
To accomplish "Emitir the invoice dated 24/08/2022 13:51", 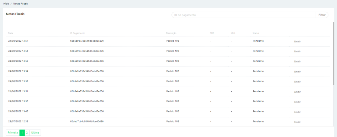I will (298, 92).
